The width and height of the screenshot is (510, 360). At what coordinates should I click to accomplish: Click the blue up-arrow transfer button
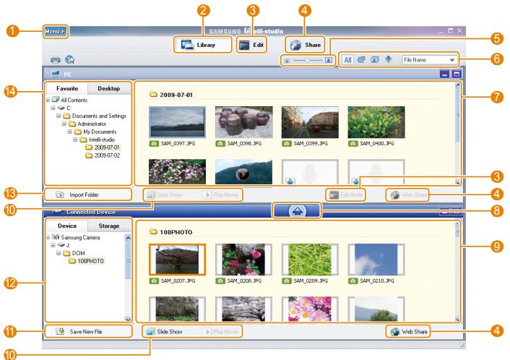[297, 211]
